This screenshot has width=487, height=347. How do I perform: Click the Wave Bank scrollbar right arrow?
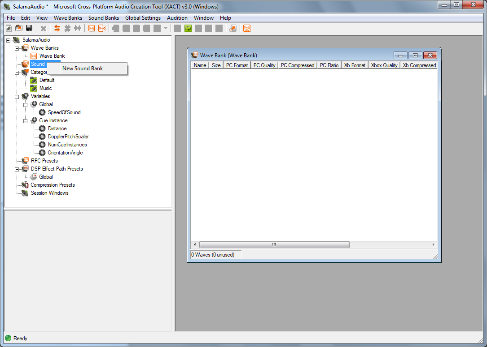coord(434,245)
